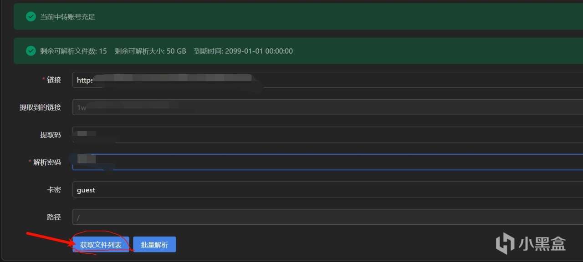
Task: Click the text 到期时间: 2099-01-01 00:00:00
Action: coord(243,51)
